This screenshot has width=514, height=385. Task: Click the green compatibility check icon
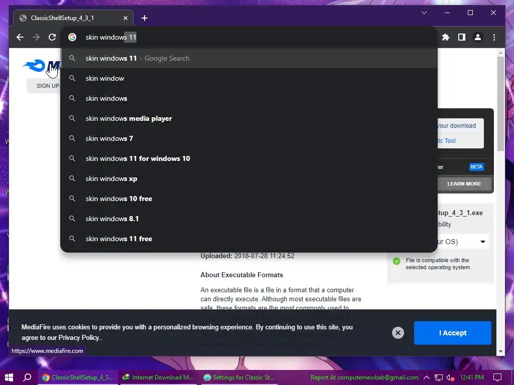point(397,261)
